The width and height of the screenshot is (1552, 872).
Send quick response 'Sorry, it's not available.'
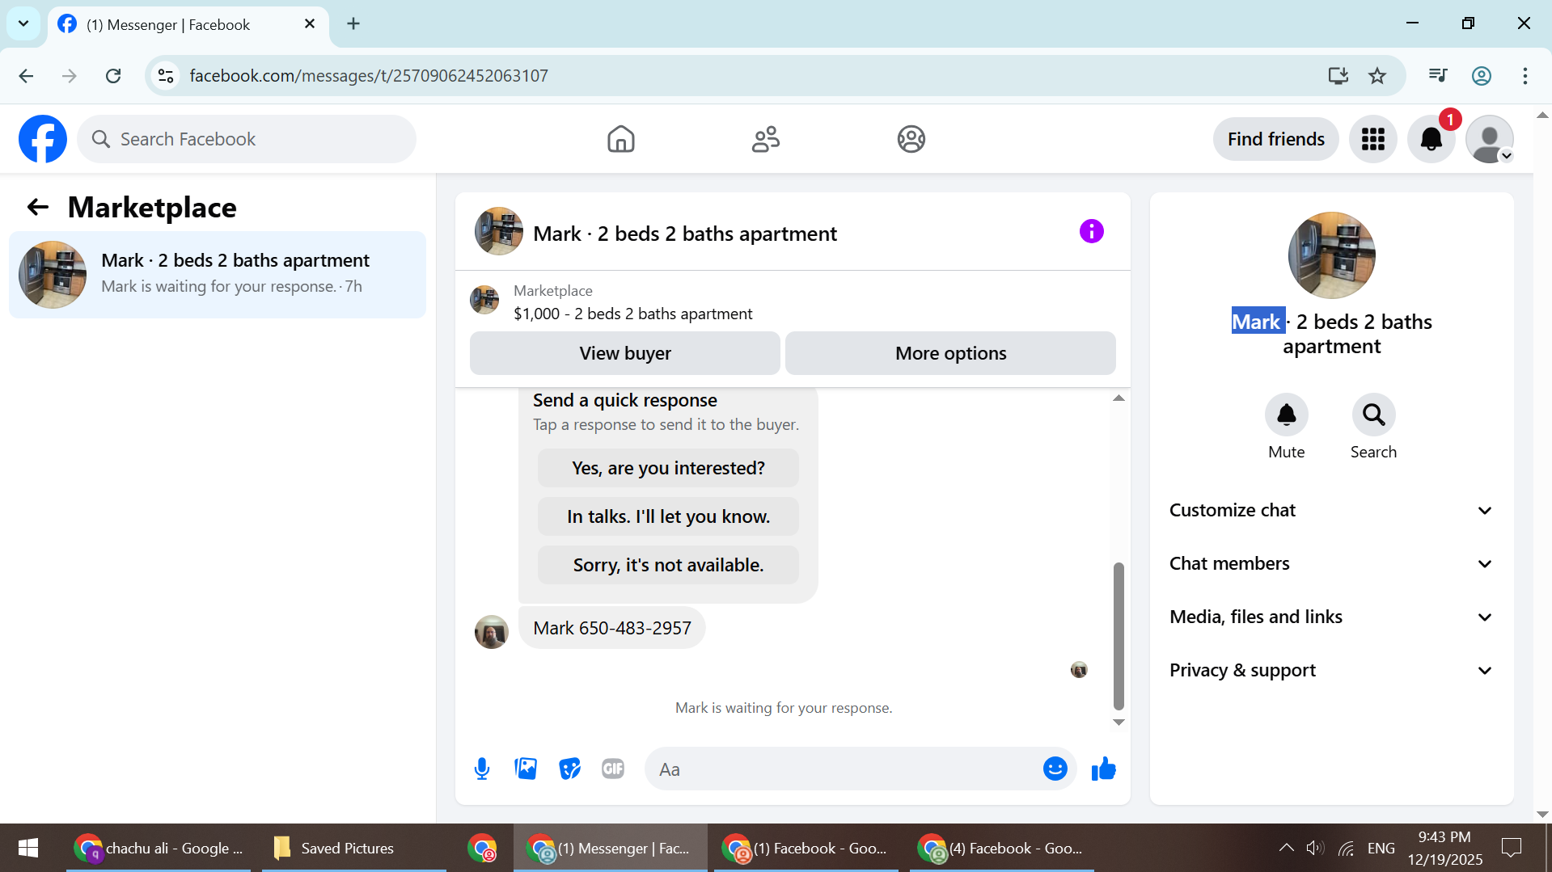click(x=668, y=565)
